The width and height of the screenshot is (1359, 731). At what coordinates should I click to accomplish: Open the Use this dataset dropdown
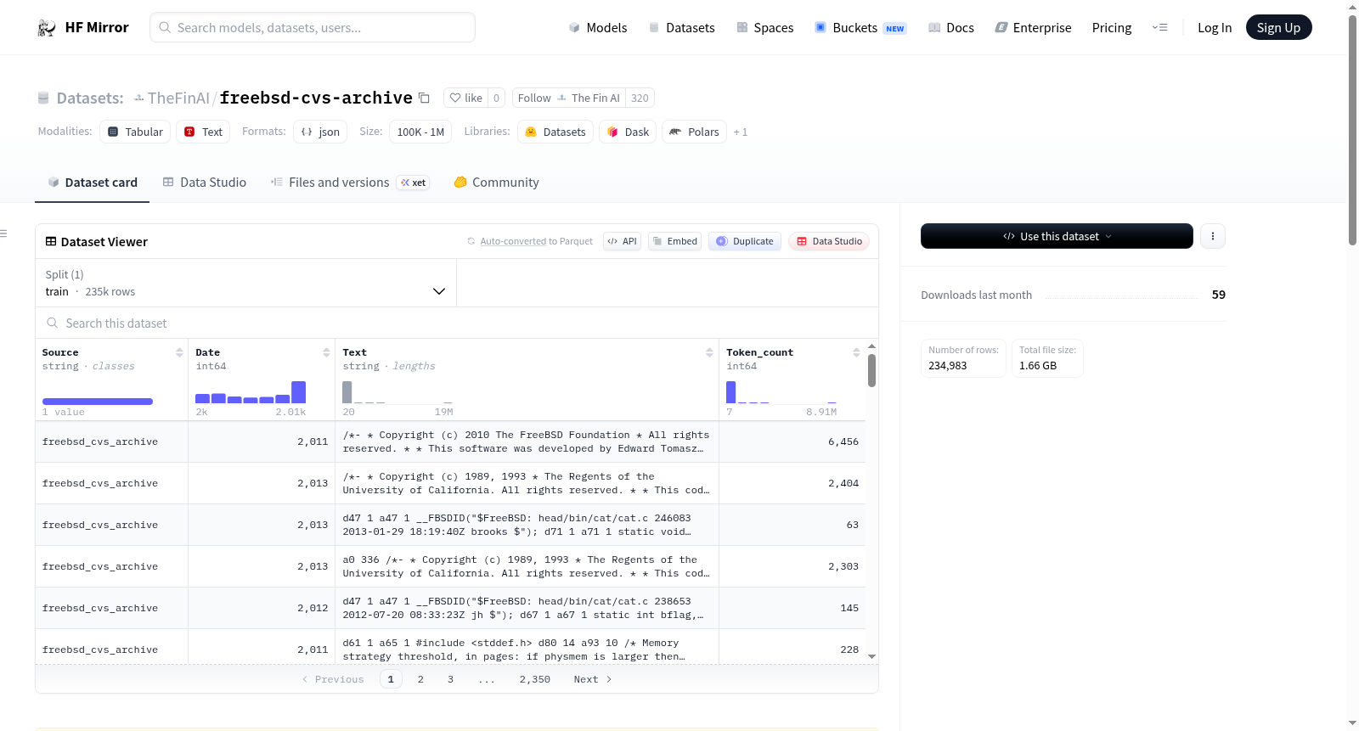coord(1057,236)
